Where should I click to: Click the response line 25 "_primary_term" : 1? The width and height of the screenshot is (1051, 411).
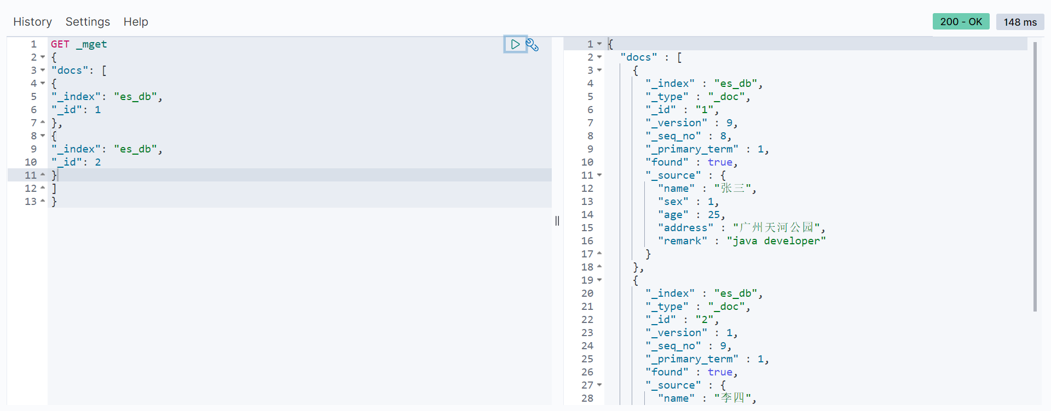click(707, 359)
